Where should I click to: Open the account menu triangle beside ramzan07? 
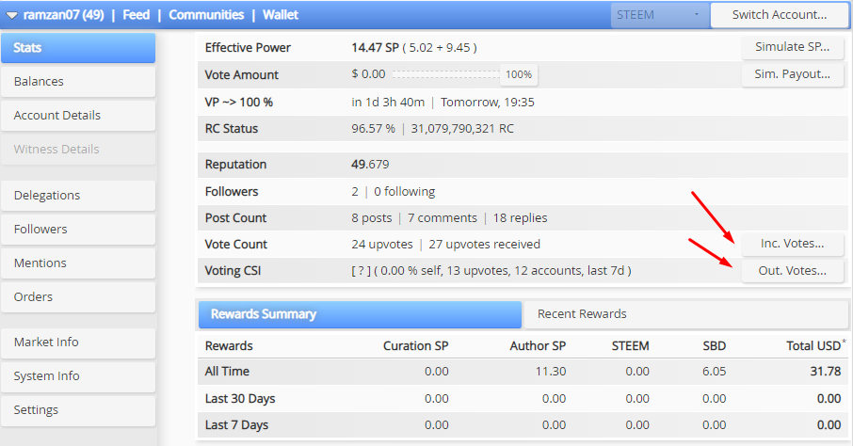point(11,15)
